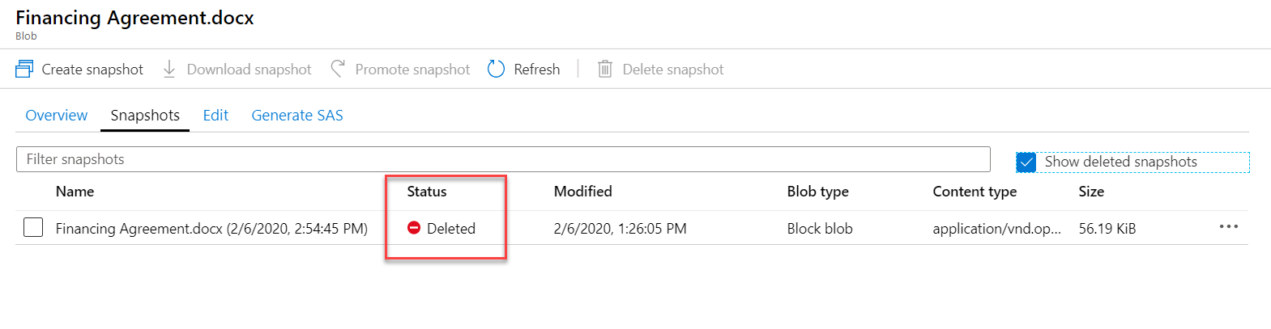Screen dimensions: 1271x329
Task: Sort by the Modified column header
Action: (x=582, y=192)
